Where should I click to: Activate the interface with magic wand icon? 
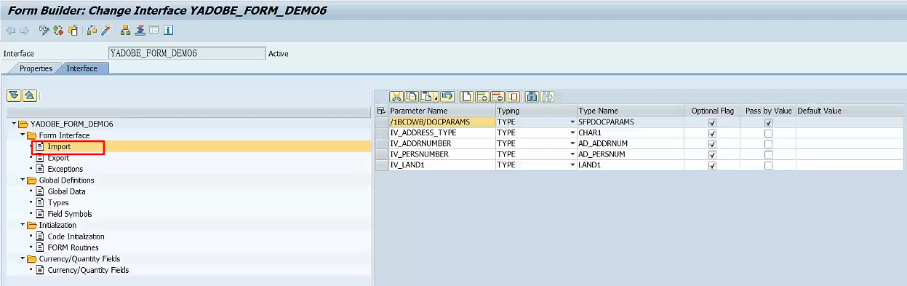click(105, 31)
